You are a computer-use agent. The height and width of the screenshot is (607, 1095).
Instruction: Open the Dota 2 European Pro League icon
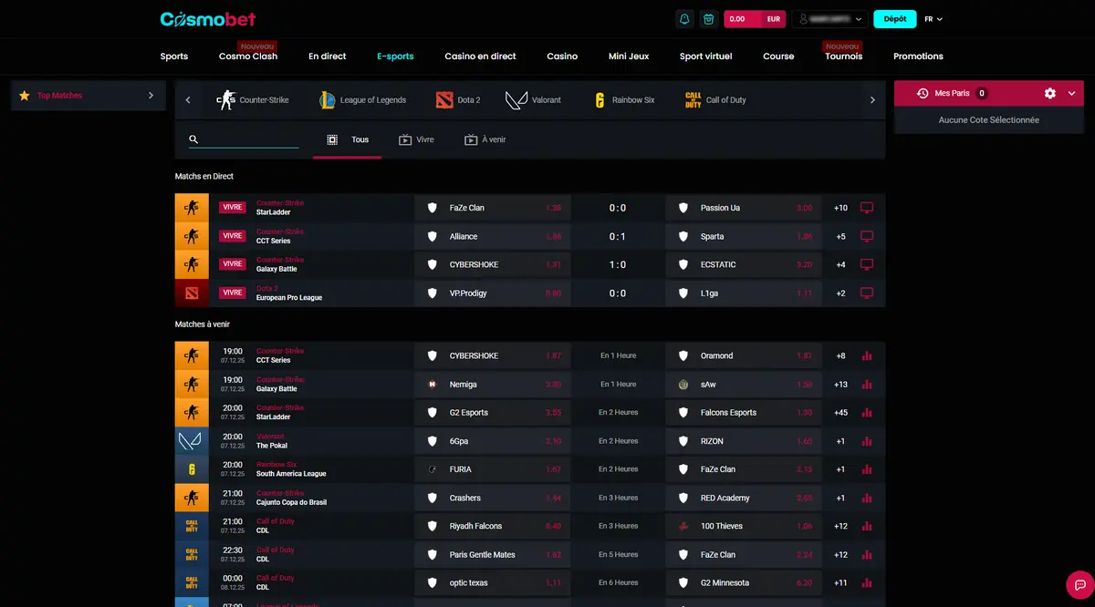click(x=192, y=293)
